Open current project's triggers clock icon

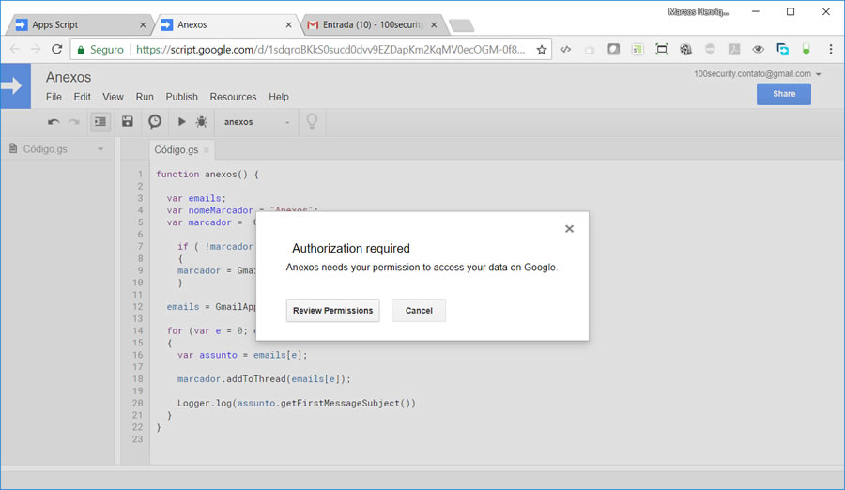click(x=155, y=121)
